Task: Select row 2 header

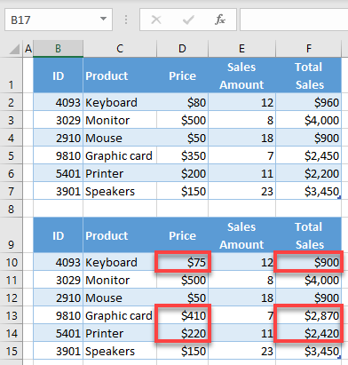Action: click(x=12, y=102)
